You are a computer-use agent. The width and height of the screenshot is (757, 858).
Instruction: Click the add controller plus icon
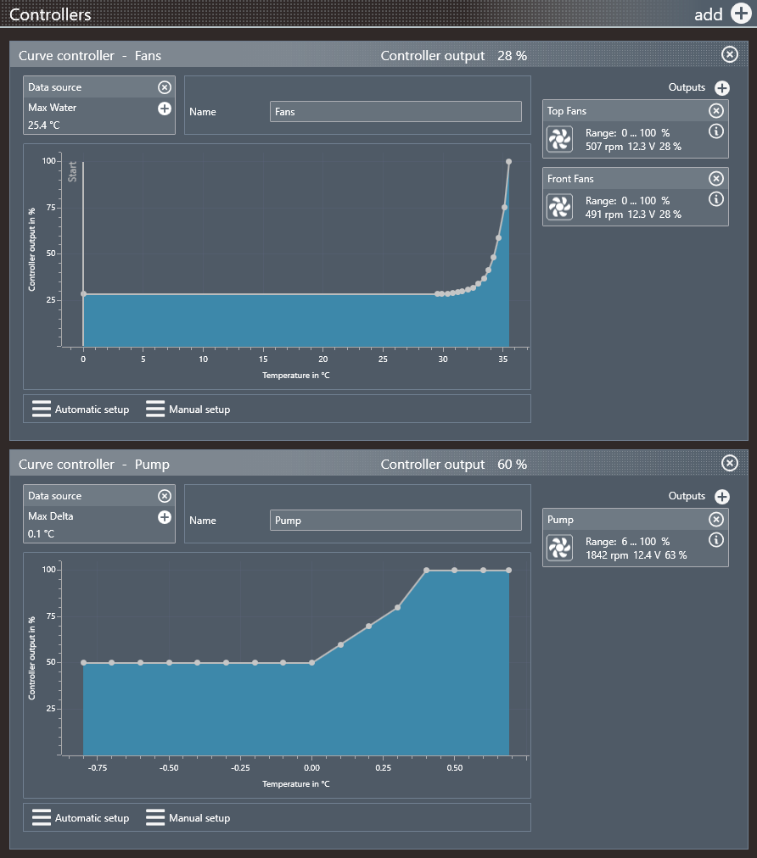tap(741, 13)
